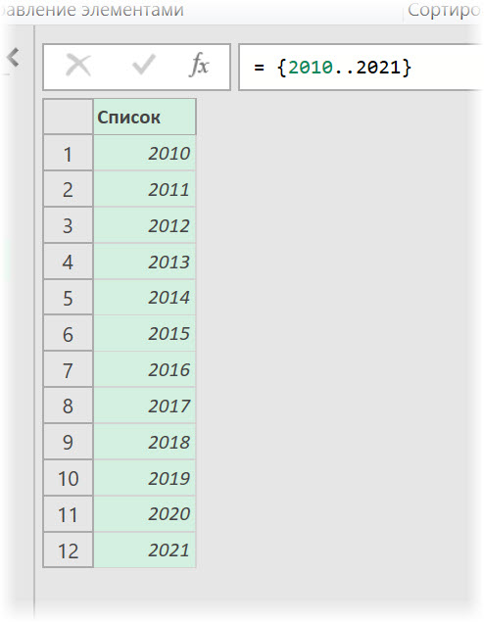
Task: Select the Список column header
Action: [144, 117]
